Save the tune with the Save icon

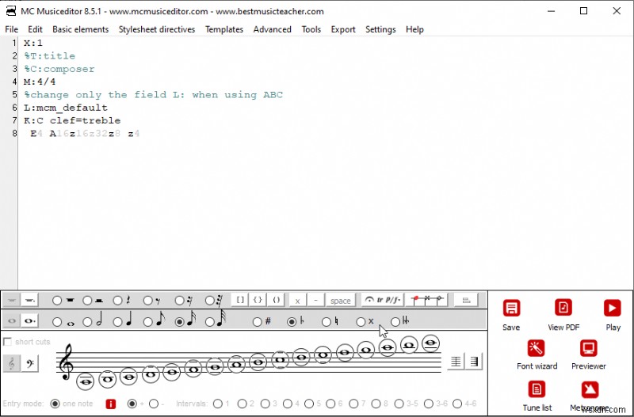tap(511, 309)
